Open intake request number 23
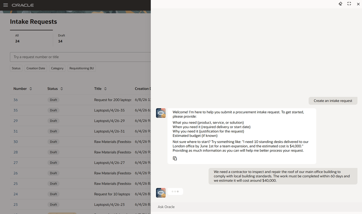Viewport: 362px width, 214px height. (x=16, y=204)
